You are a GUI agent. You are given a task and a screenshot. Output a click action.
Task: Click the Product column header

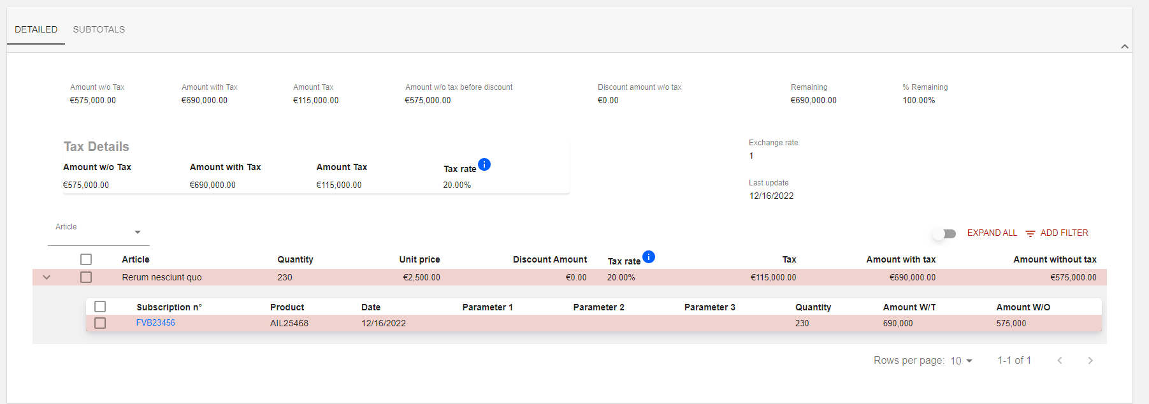coord(287,307)
